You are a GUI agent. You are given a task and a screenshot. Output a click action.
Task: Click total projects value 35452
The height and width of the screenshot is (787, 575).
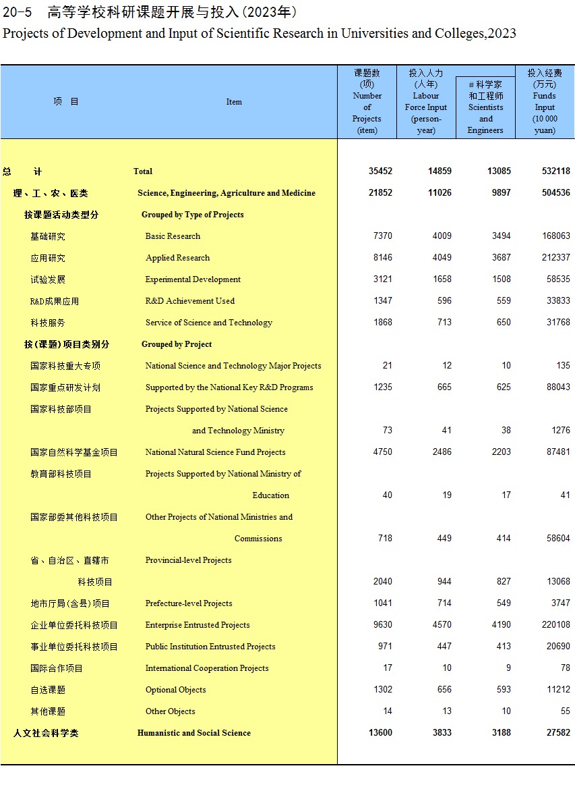[380, 171]
